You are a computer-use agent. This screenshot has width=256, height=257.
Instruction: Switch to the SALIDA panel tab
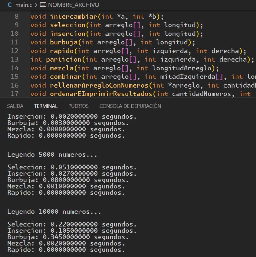(15, 106)
